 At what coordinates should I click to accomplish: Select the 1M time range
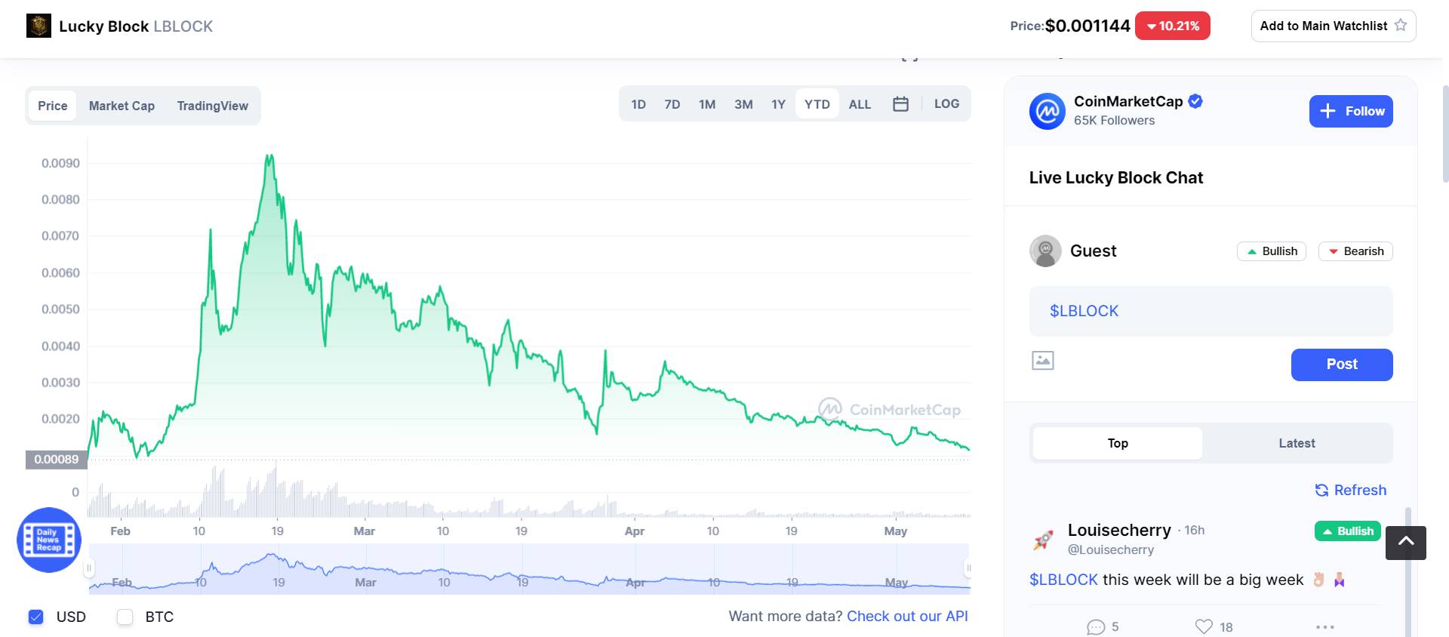(x=707, y=104)
